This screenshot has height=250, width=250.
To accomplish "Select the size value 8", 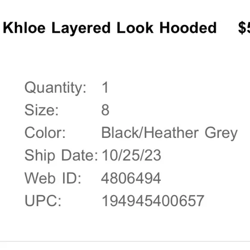I will (105, 110).
